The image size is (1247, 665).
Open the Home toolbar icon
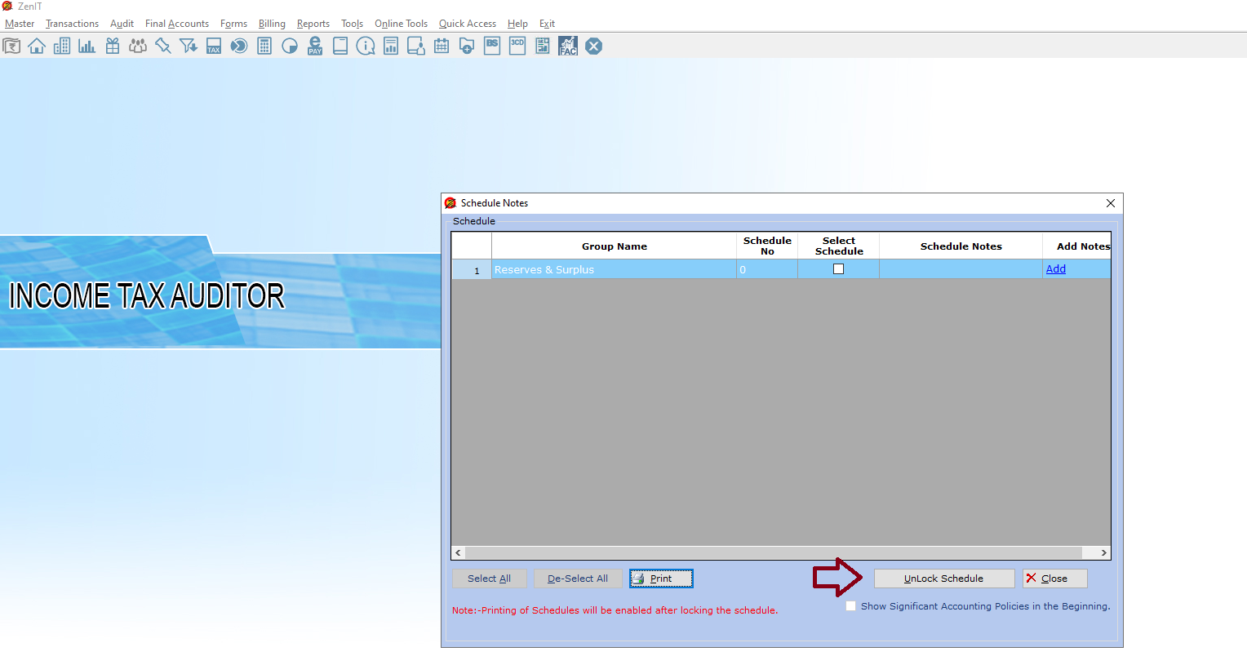click(x=37, y=47)
